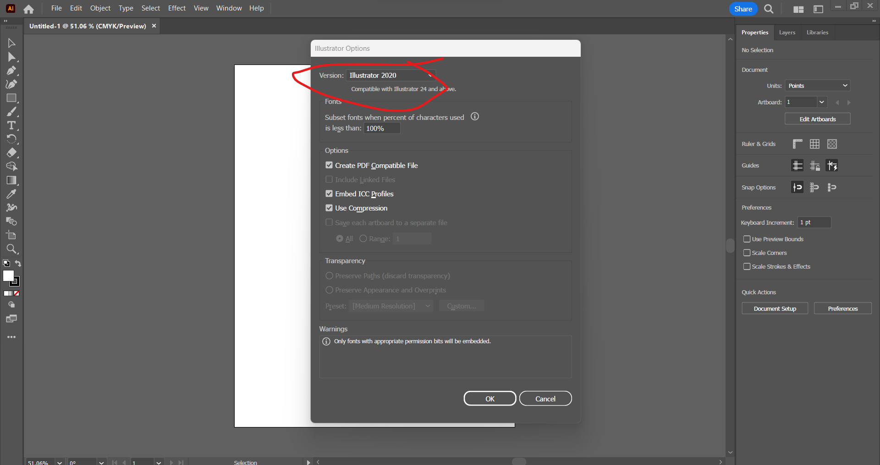Select the Pen tool

click(11, 70)
